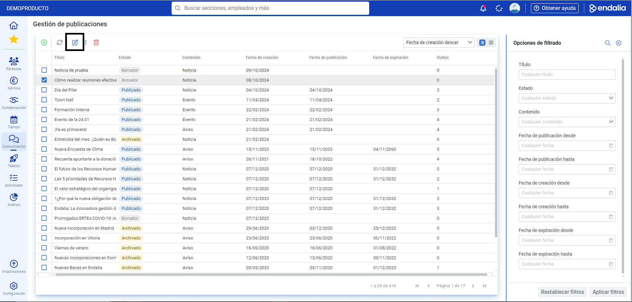632x302 pixels.
Task: Sort by Fecha de creación column header
Action: [262, 58]
